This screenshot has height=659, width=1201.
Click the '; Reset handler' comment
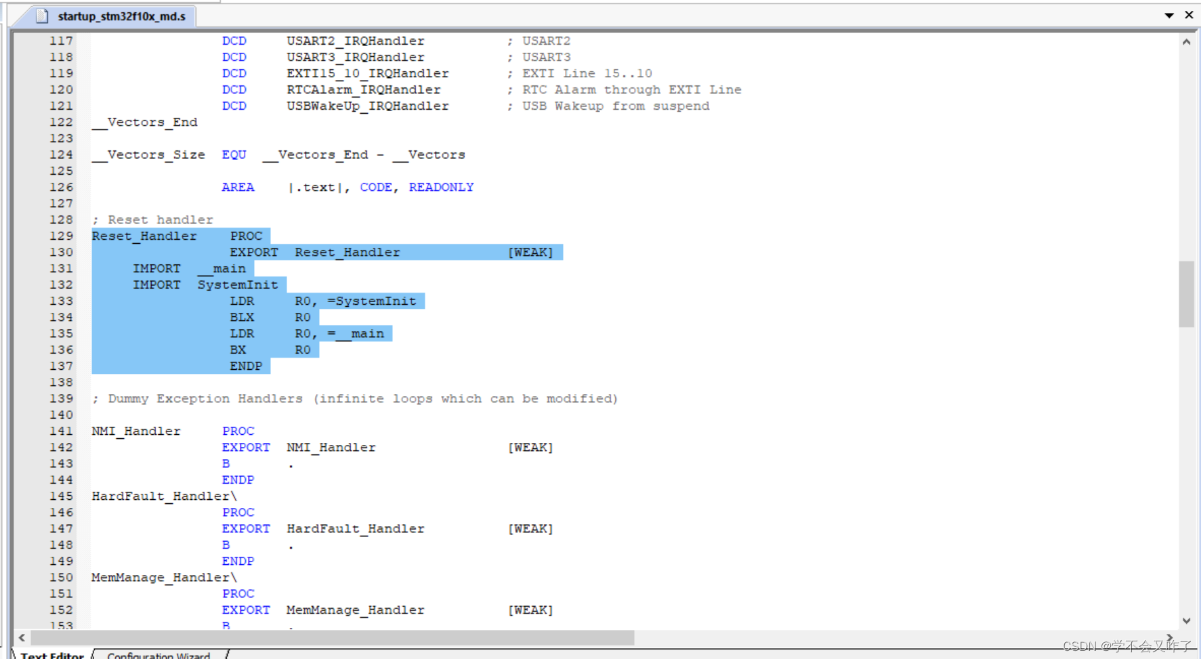pos(152,219)
